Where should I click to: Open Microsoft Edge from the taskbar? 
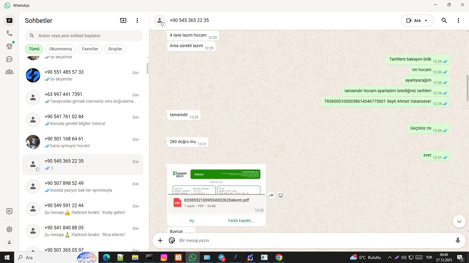coord(106,257)
